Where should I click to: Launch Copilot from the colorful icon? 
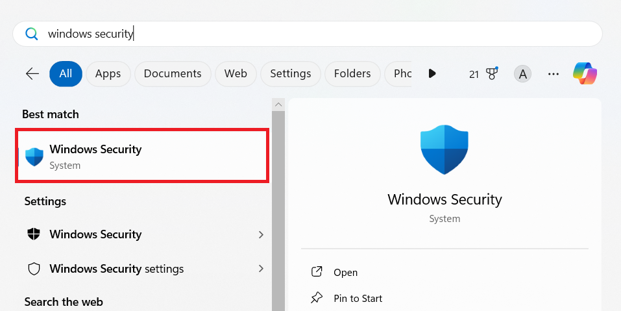pyautogui.click(x=585, y=73)
